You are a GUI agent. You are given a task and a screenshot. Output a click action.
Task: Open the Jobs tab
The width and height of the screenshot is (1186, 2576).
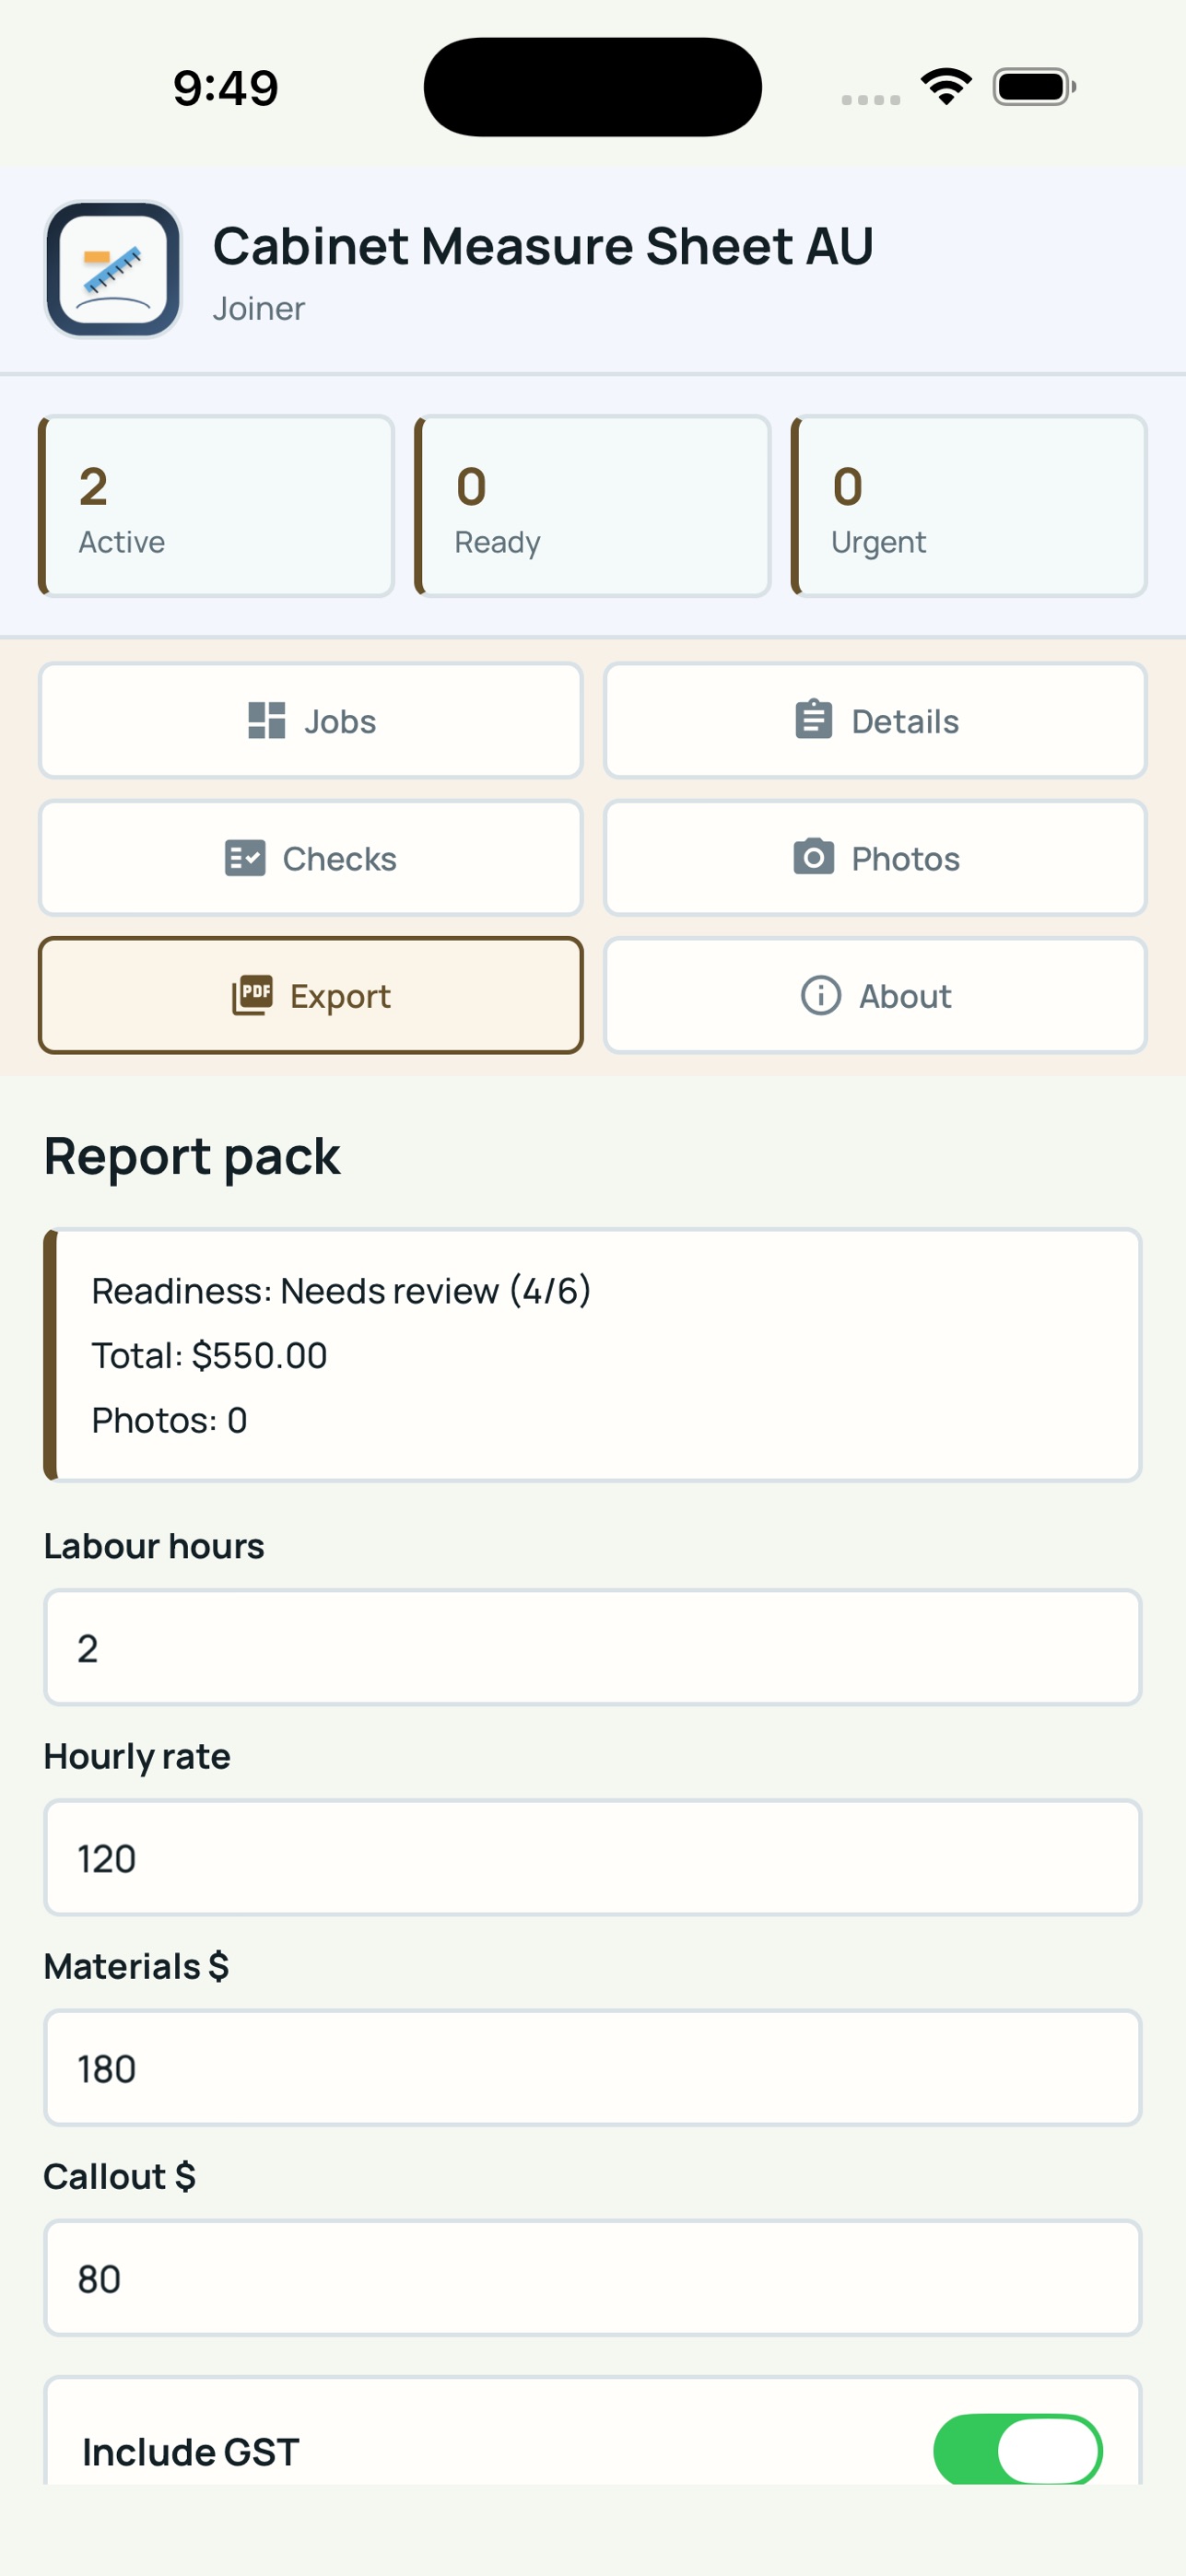[311, 720]
